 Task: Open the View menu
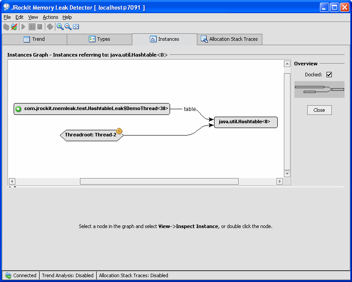pos(33,17)
